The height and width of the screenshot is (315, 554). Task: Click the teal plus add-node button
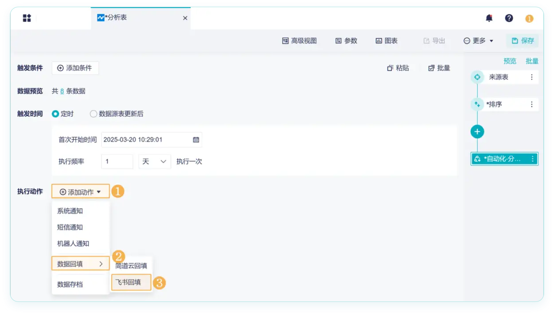(477, 132)
